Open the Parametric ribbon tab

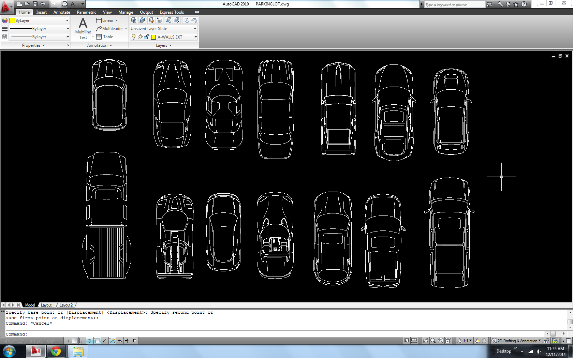[x=87, y=12]
